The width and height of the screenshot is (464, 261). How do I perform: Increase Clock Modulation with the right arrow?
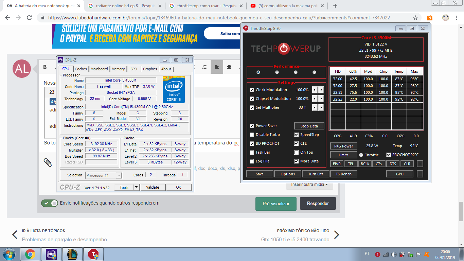pos(321,90)
